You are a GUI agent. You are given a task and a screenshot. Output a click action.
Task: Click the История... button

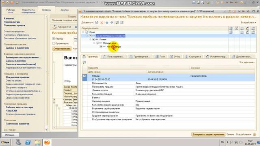[x=10, y=135]
